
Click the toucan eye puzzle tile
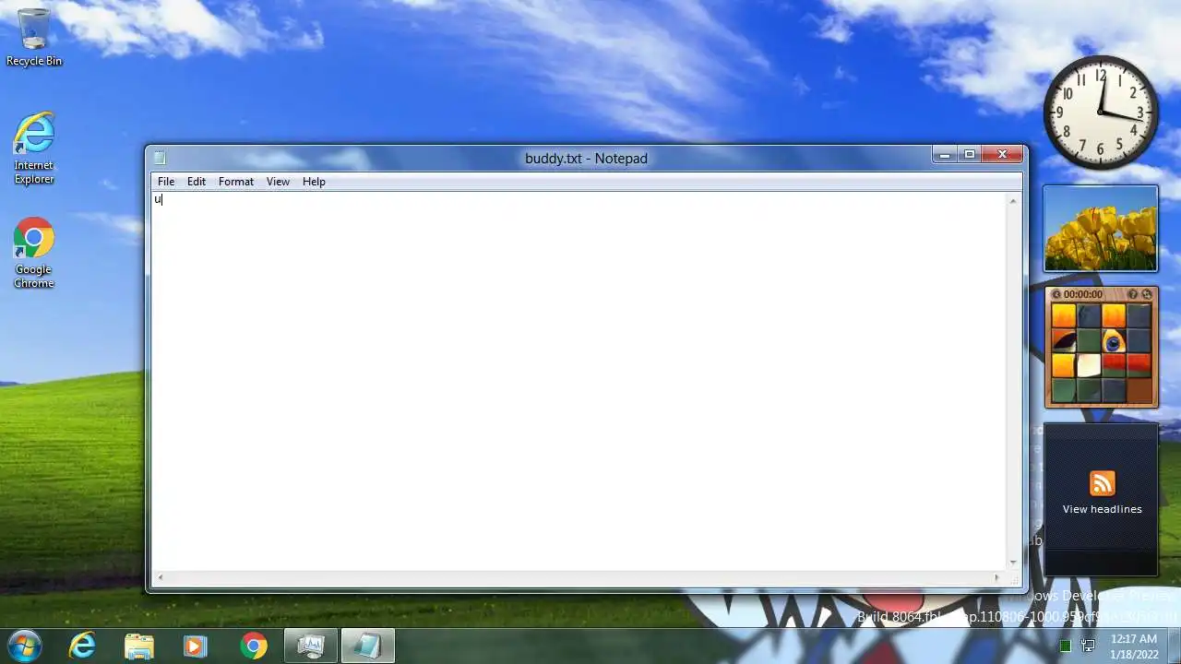click(x=1114, y=342)
